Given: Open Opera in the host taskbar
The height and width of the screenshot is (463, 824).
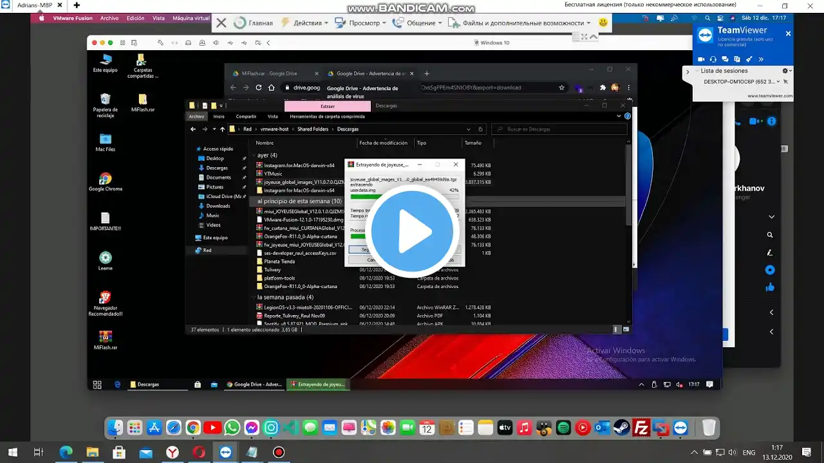Looking at the screenshot, I should coord(199,452).
